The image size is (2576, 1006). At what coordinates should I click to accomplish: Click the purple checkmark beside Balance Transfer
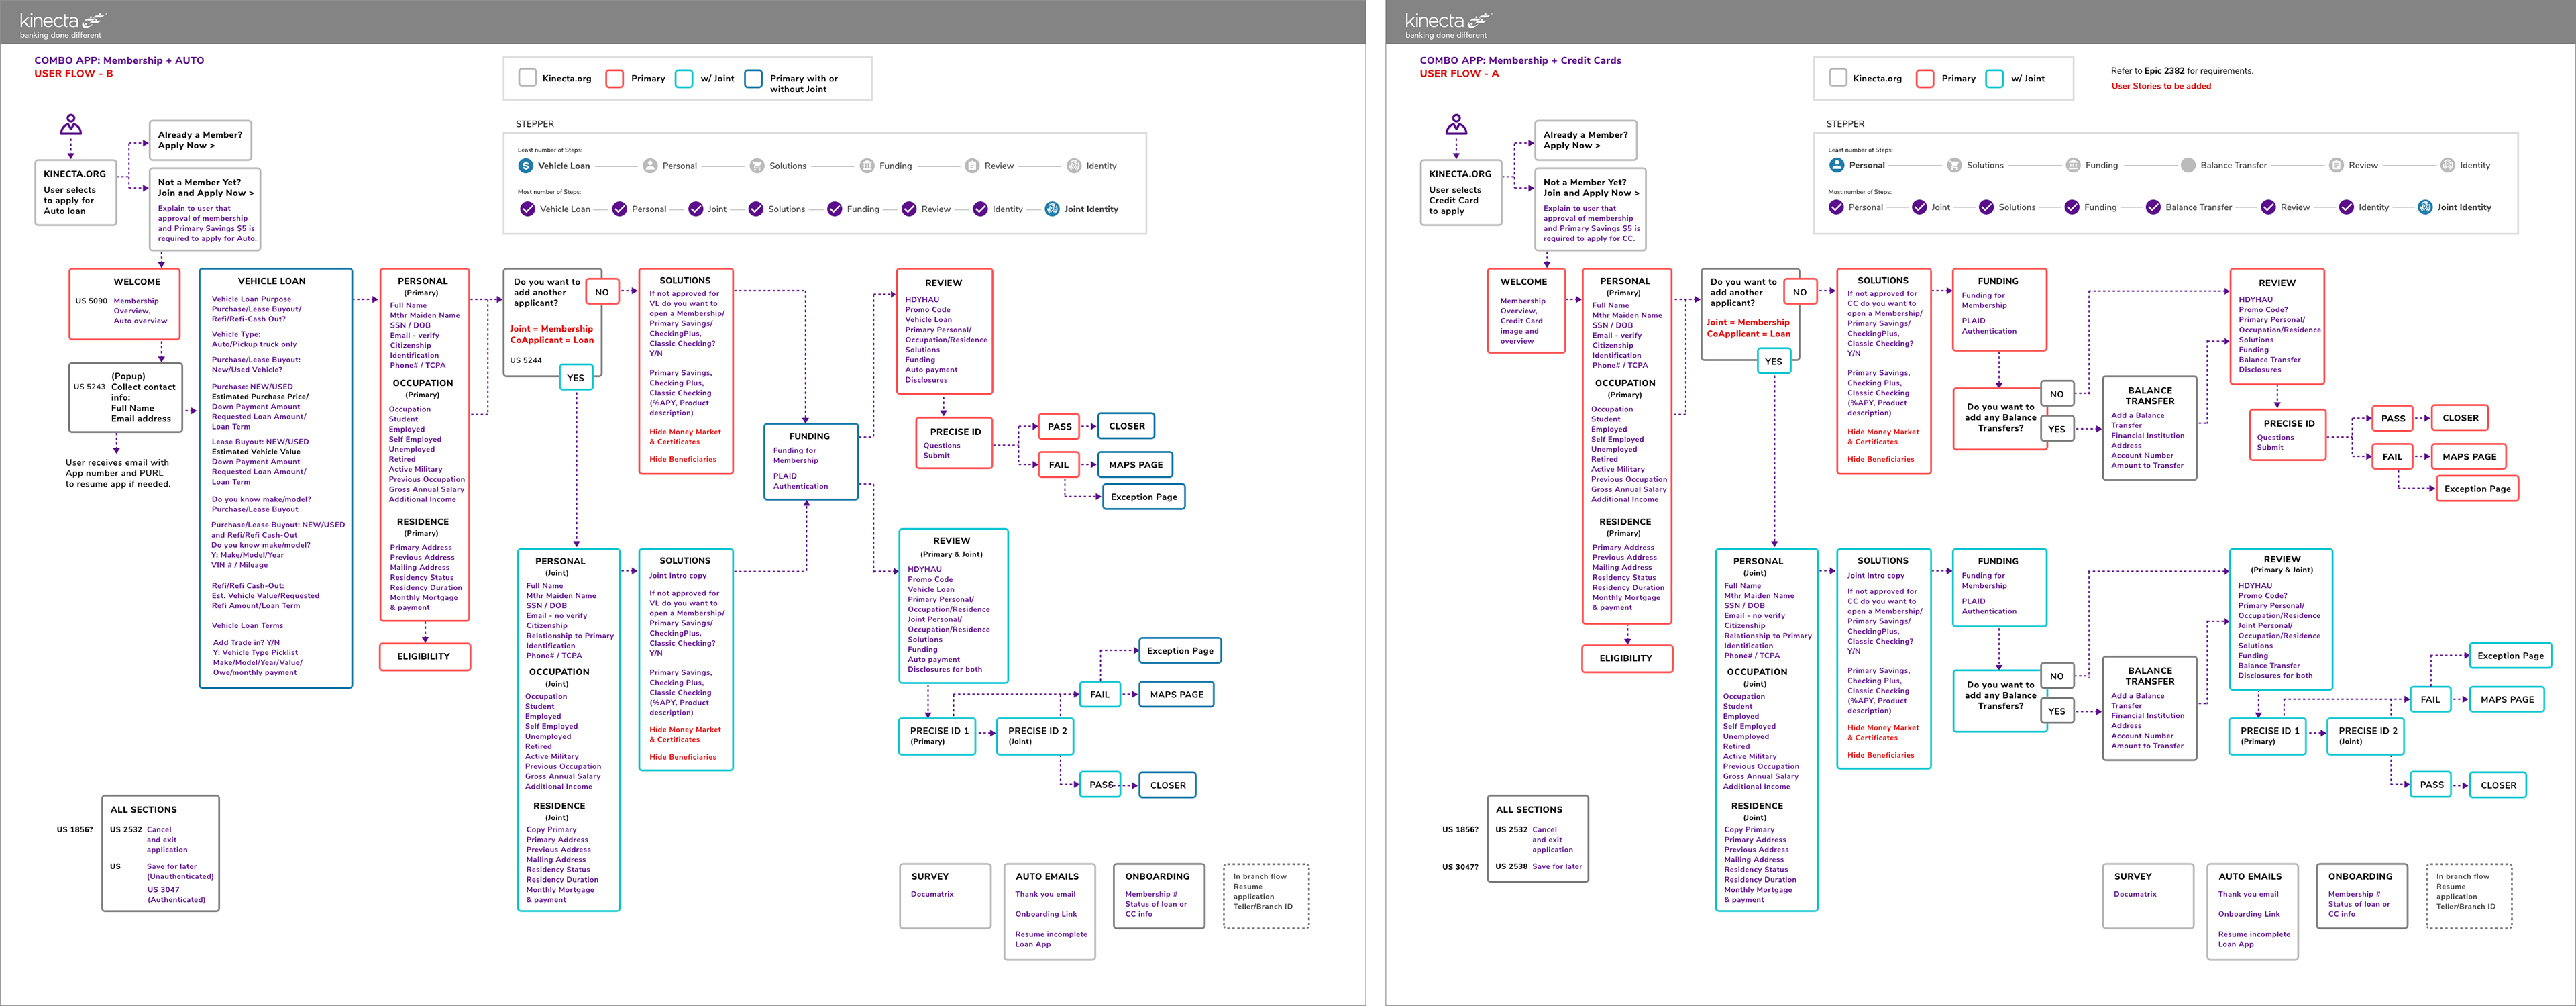[x=2152, y=207]
